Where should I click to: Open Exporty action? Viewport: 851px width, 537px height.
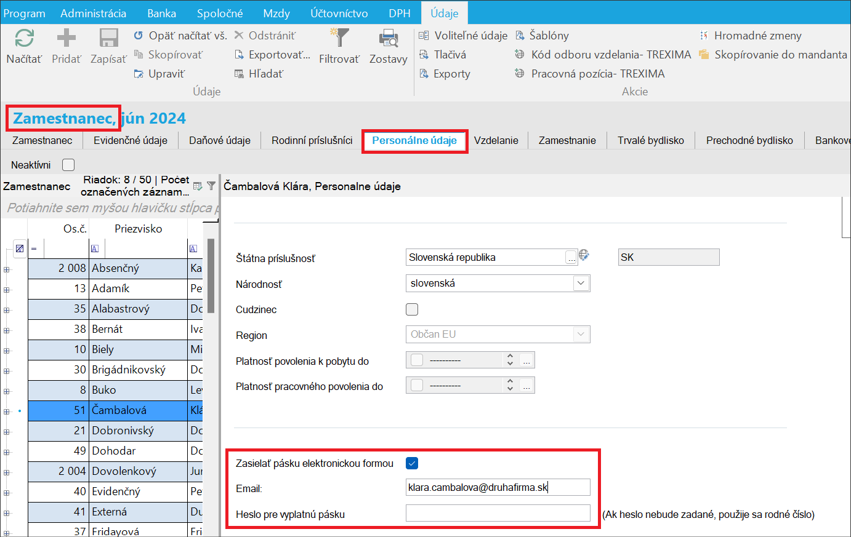coord(445,74)
